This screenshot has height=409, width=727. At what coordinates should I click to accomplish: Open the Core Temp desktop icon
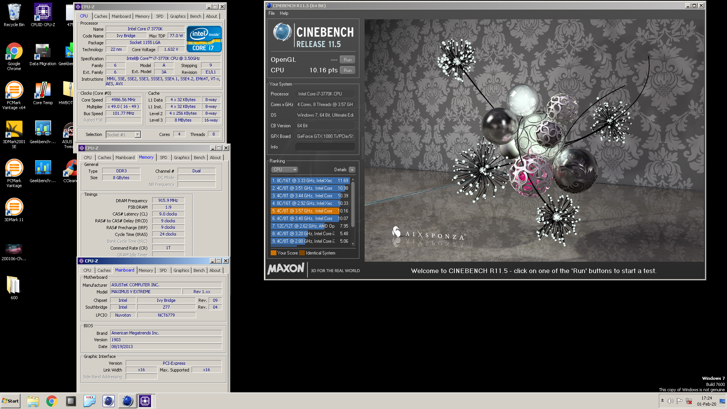click(43, 94)
